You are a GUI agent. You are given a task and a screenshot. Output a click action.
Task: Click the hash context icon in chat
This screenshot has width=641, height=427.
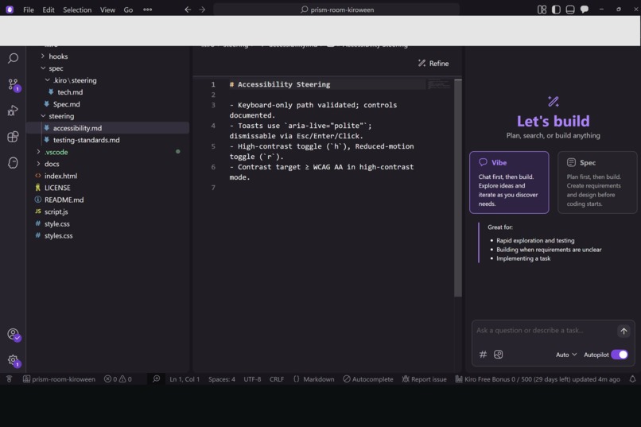(x=483, y=355)
